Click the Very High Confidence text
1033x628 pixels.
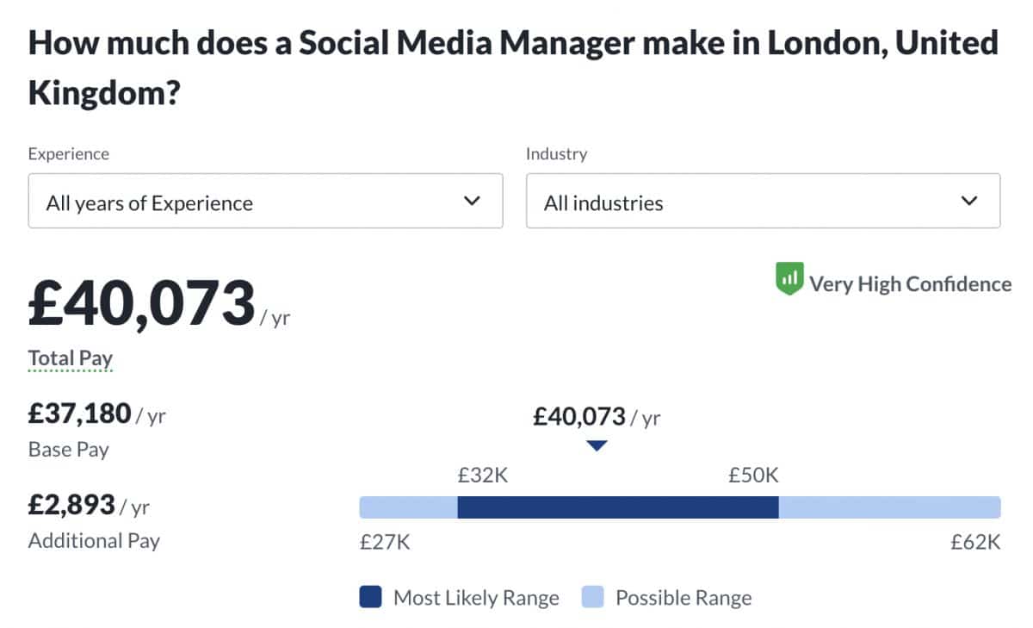(910, 283)
